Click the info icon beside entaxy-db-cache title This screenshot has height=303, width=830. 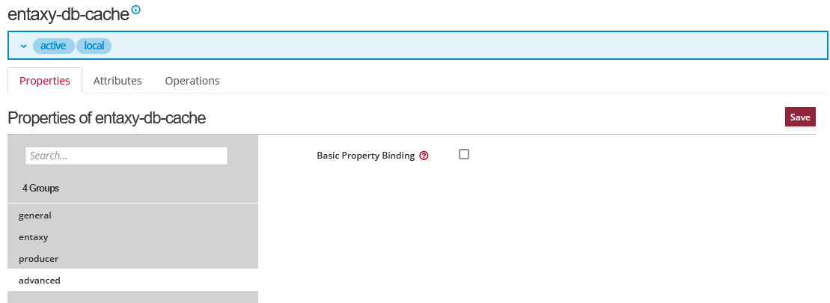tap(135, 10)
